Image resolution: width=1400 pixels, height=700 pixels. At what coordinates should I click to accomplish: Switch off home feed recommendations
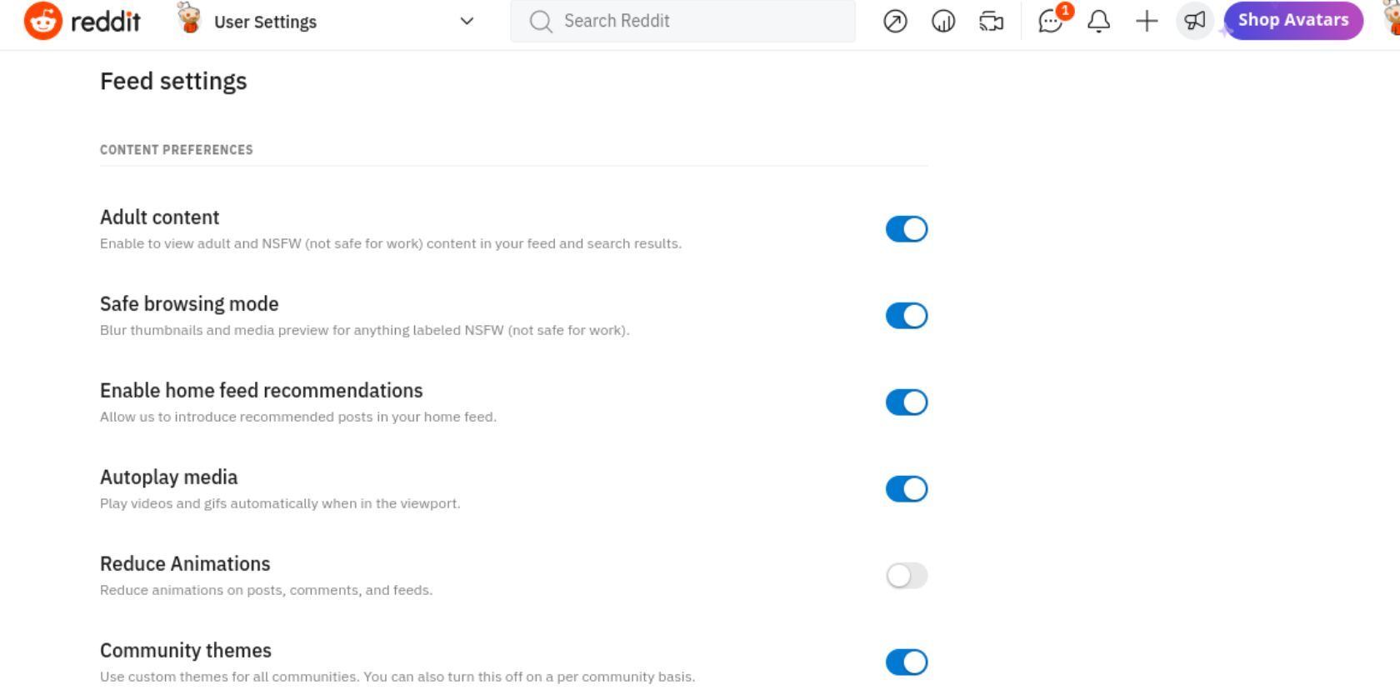click(907, 402)
